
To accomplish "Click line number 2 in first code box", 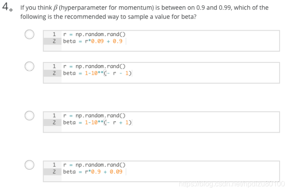I will (x=54, y=41).
